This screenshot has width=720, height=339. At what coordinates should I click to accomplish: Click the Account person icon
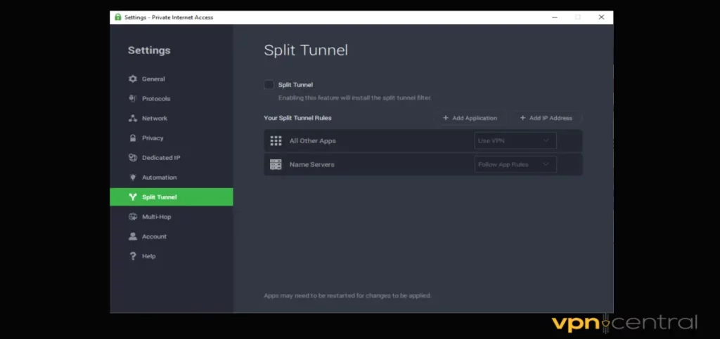coord(133,237)
